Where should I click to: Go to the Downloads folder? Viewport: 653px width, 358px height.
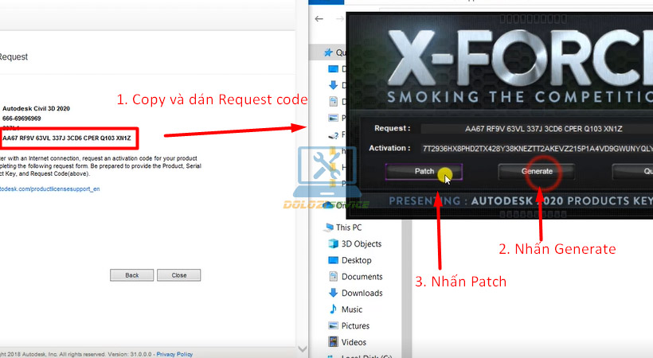point(362,293)
